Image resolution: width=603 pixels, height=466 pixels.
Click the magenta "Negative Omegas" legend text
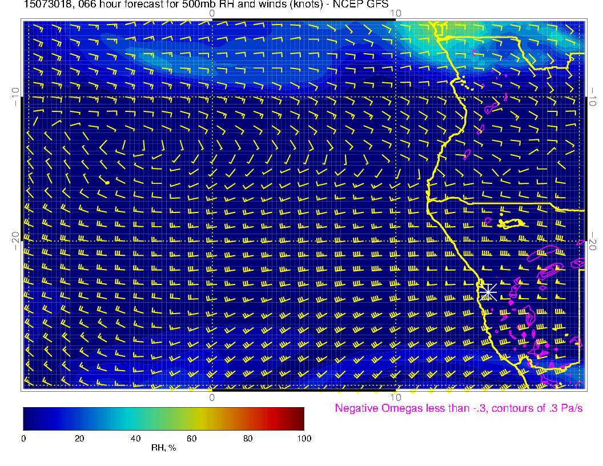pos(459,408)
